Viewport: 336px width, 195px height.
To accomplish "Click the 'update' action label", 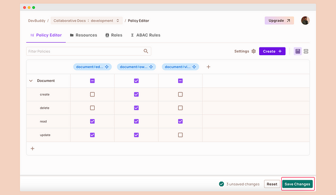I will [x=45, y=135].
